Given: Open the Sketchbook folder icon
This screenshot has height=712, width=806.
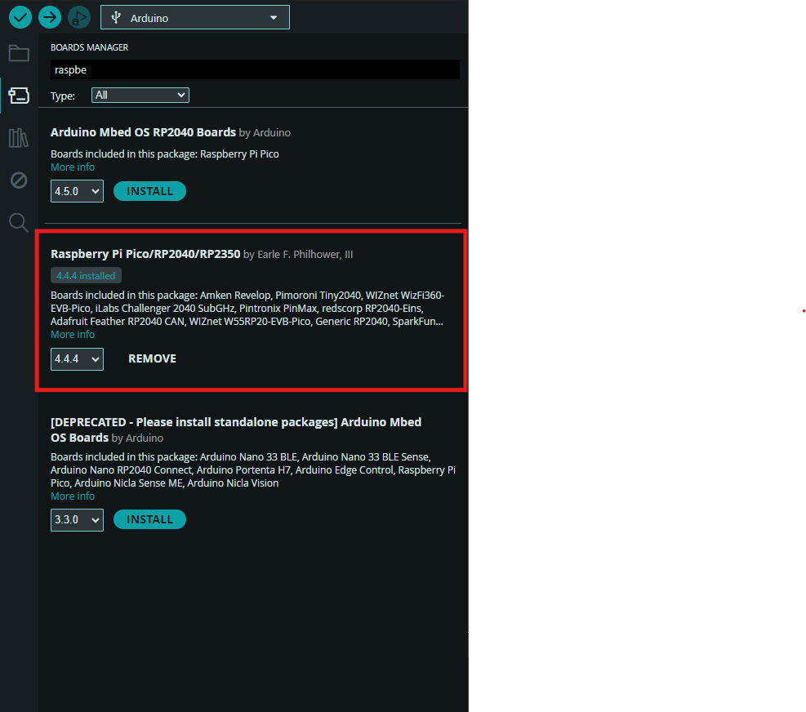Looking at the screenshot, I should coord(19,54).
